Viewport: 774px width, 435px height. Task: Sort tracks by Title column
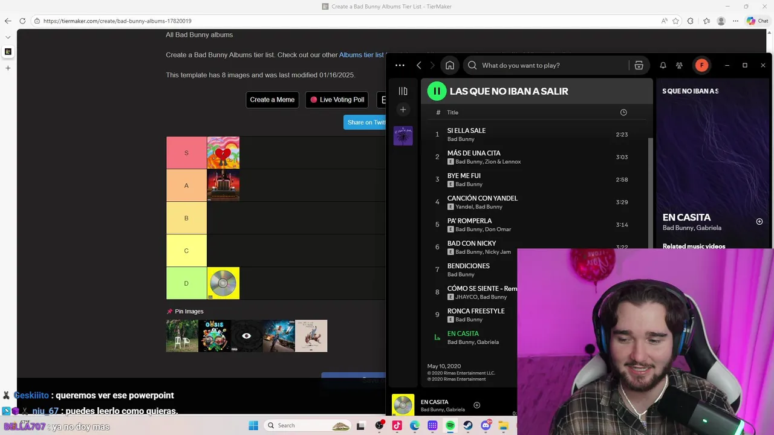[x=452, y=112]
